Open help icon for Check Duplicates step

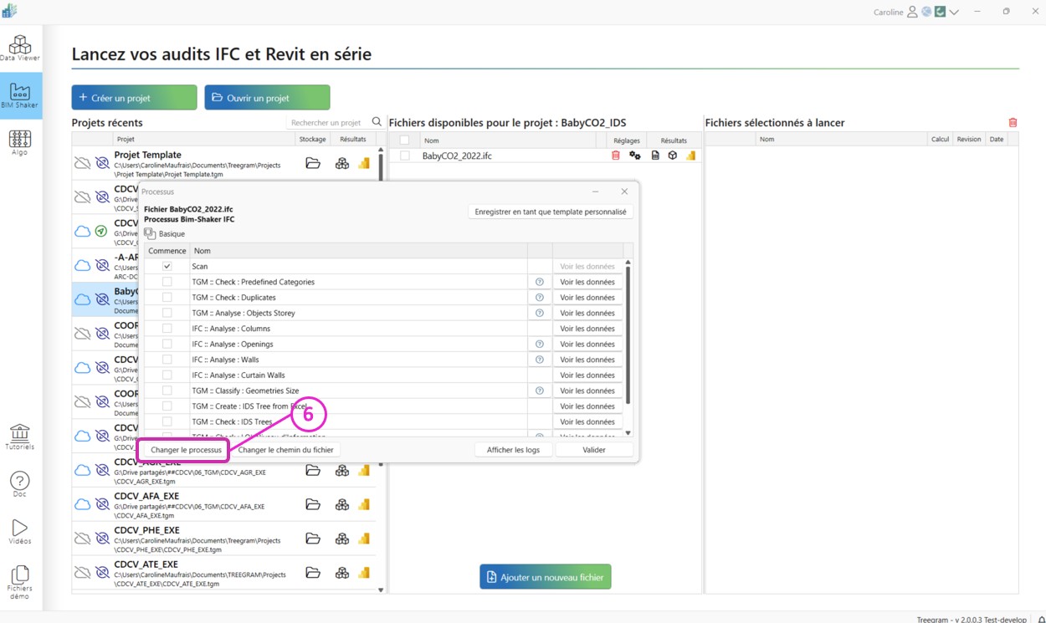coord(539,298)
